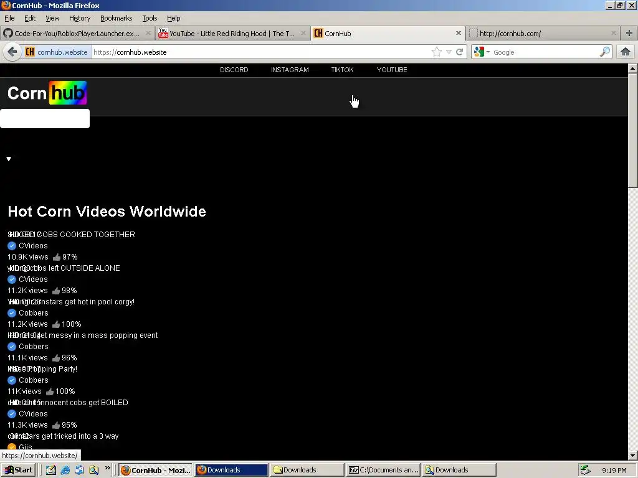
Task: Click the thumbs up icon next to 98%
Action: pyautogui.click(x=56, y=291)
